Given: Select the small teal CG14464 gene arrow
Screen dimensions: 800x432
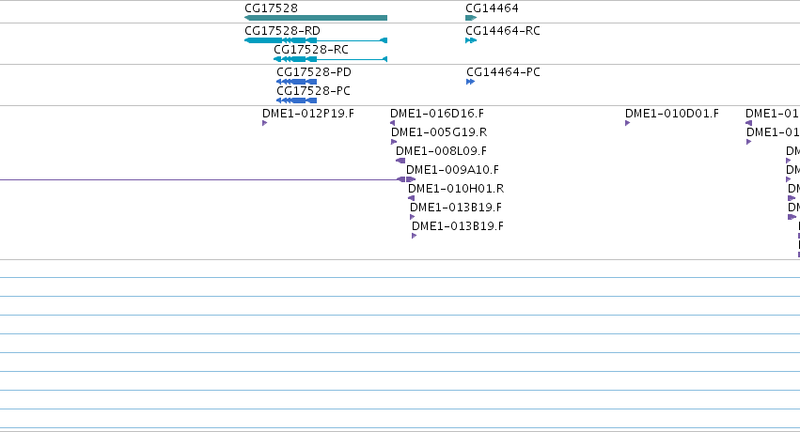Looking at the screenshot, I should [471, 18].
